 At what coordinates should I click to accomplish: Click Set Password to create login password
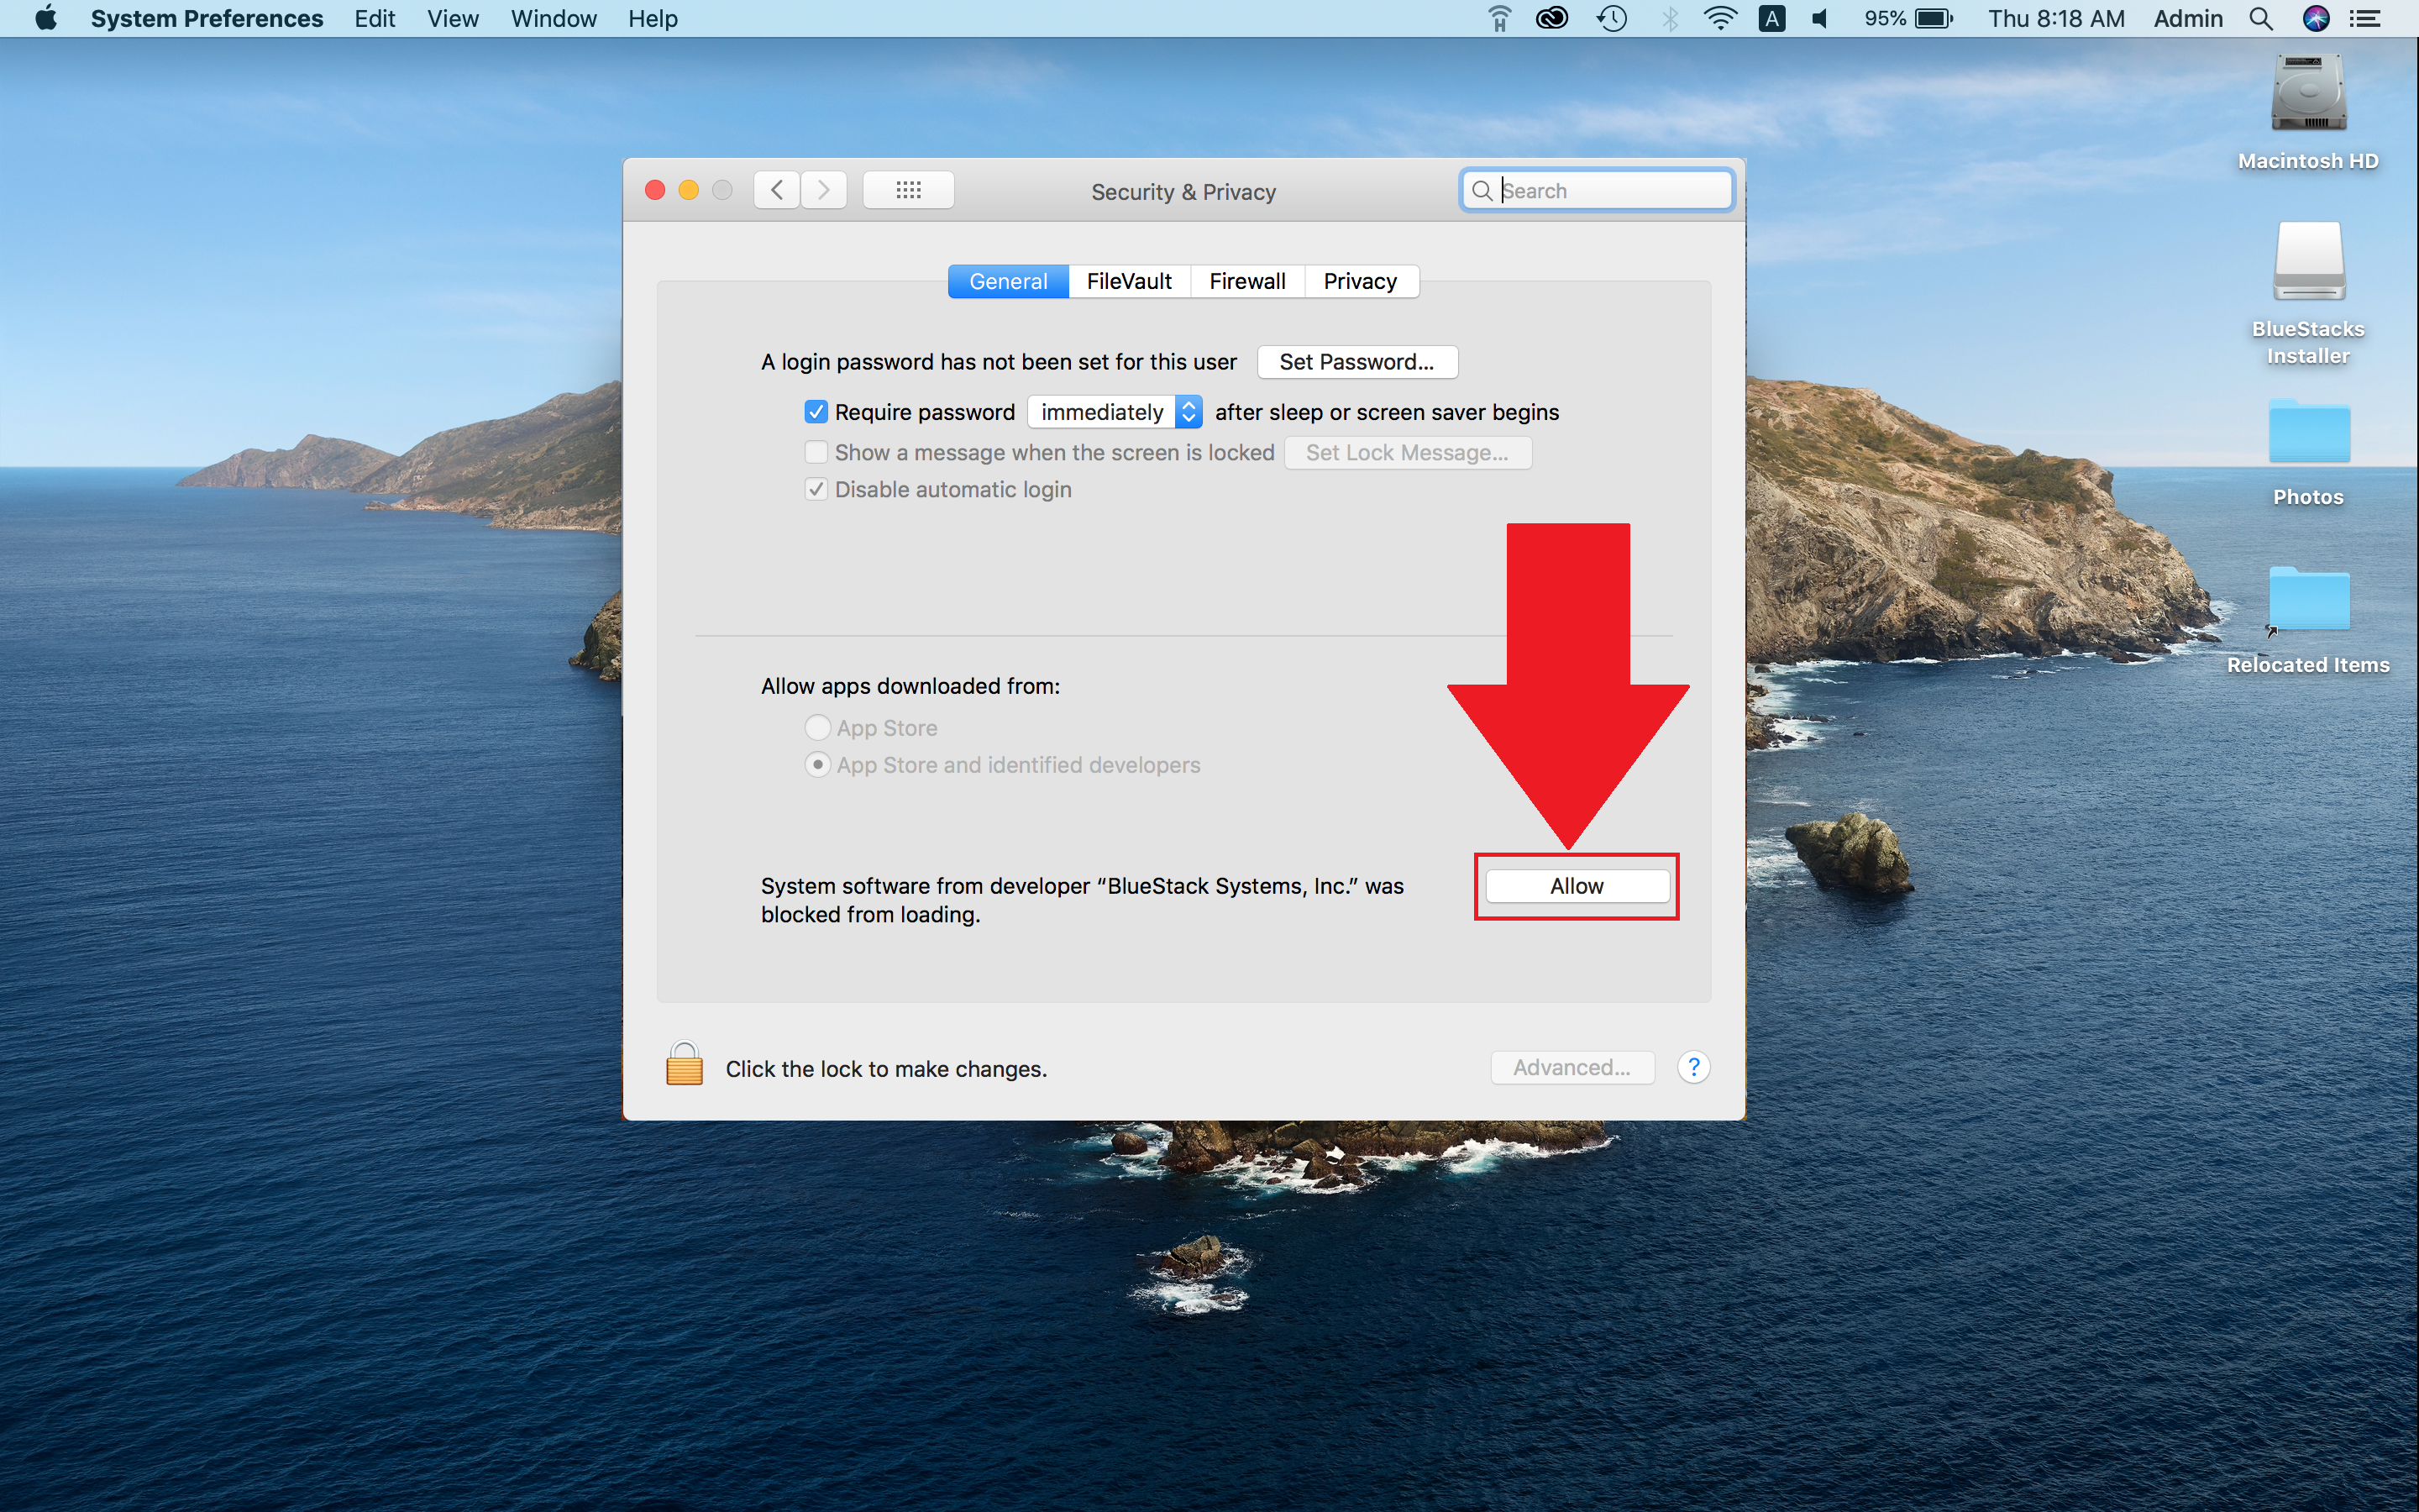click(x=1355, y=360)
